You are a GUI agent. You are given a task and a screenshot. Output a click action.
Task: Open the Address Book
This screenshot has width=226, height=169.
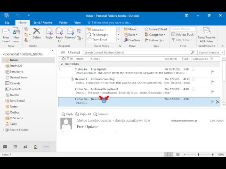pyautogui.click(x=183, y=34)
